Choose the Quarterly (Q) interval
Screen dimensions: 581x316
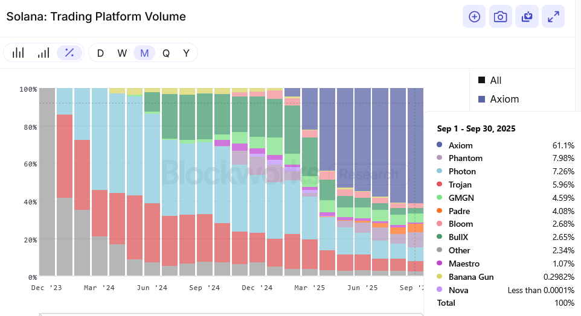pos(166,53)
